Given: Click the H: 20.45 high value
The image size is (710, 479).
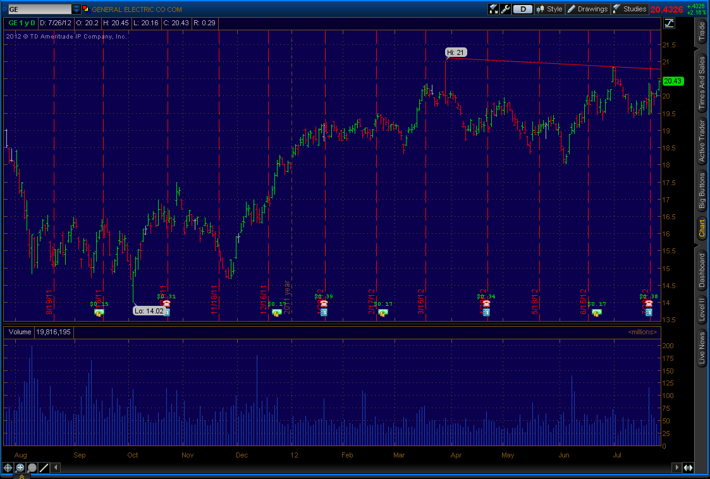Looking at the screenshot, I should (116, 23).
